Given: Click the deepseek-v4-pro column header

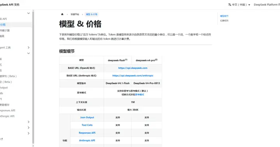Looking at the screenshot, I should (x=147, y=60).
